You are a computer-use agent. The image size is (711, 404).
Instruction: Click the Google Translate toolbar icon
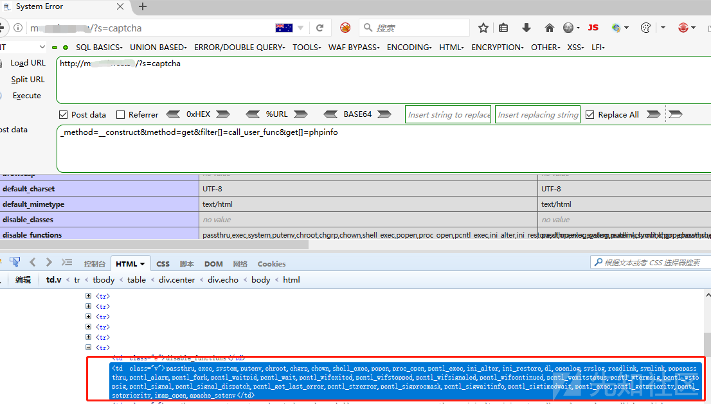coord(616,28)
